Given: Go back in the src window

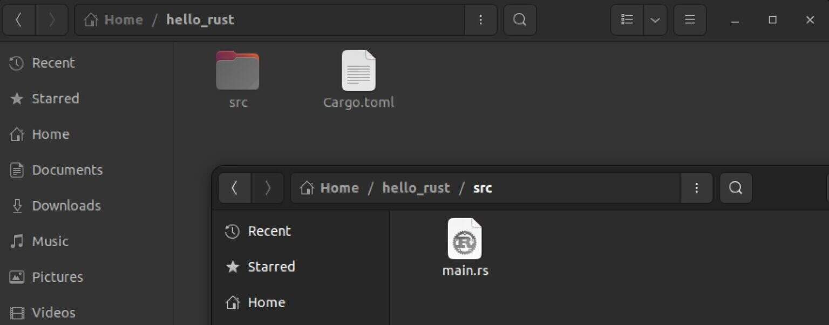Looking at the screenshot, I should click(235, 188).
